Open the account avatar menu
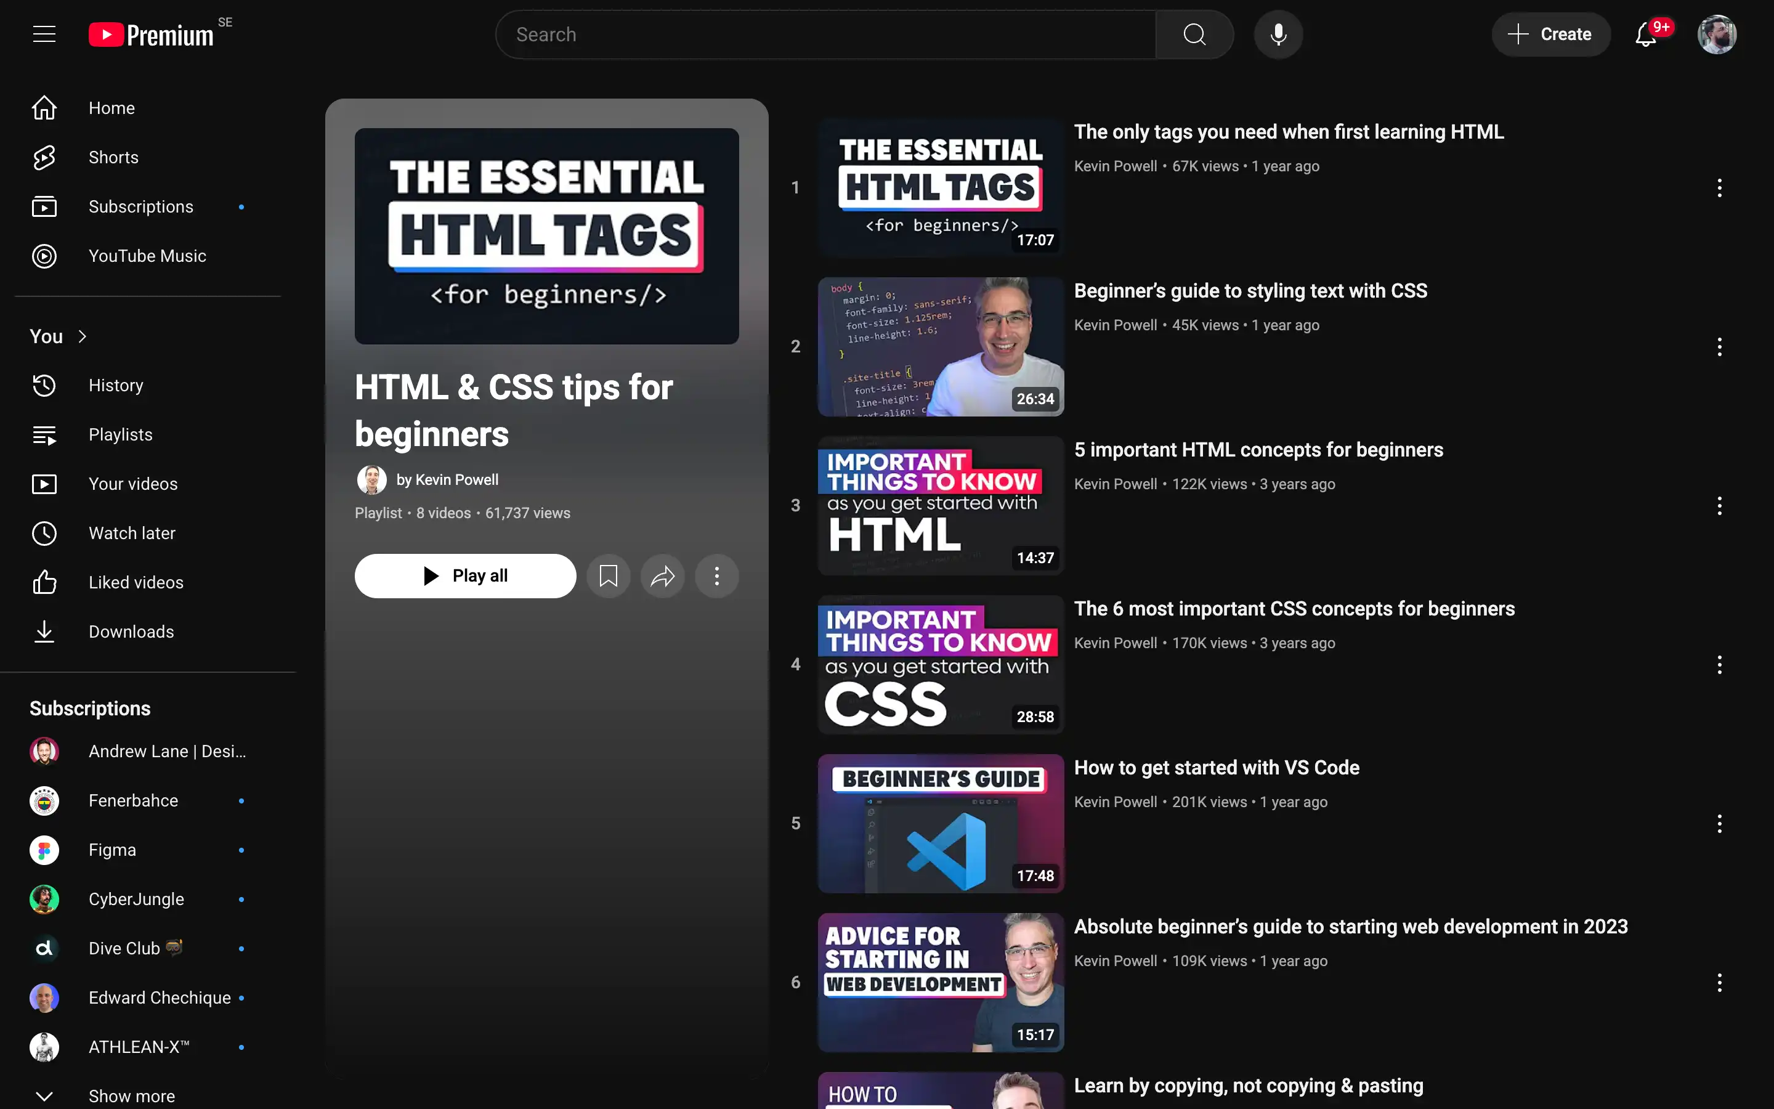 coord(1717,35)
